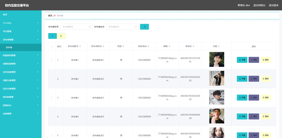Expand the 个人中心 sidebar menu
This screenshot has height=138, width=282.
coord(21,23)
